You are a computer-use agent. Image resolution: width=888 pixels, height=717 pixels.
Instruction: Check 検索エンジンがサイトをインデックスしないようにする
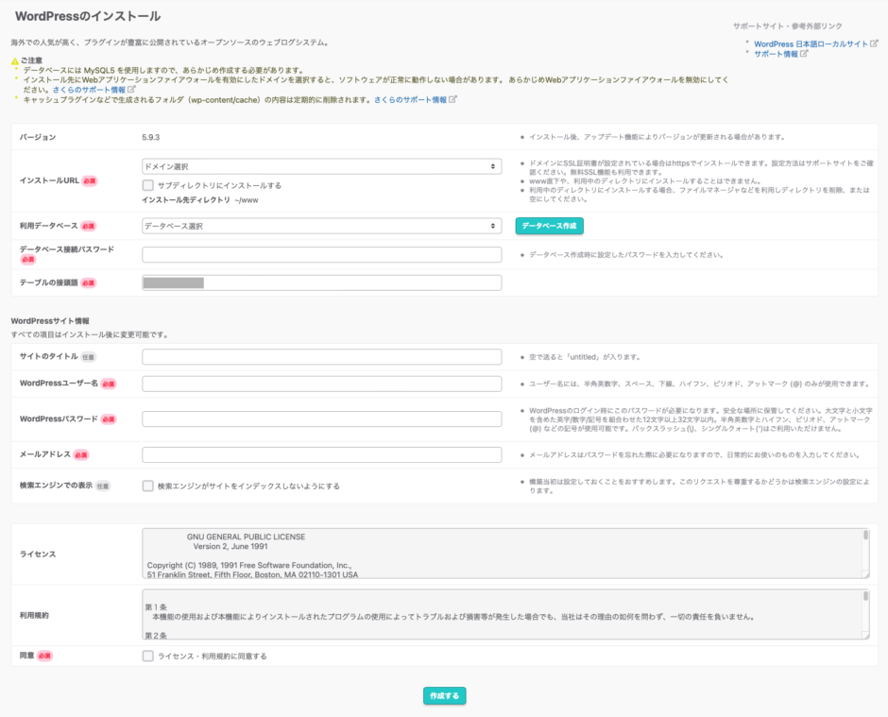click(147, 486)
